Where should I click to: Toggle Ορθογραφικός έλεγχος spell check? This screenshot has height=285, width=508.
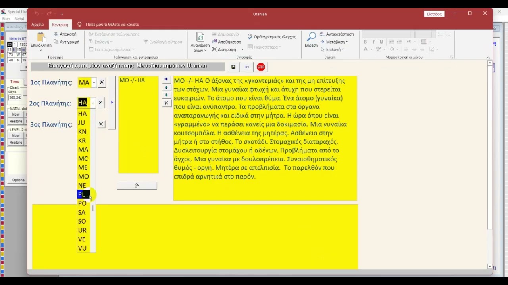[272, 37]
